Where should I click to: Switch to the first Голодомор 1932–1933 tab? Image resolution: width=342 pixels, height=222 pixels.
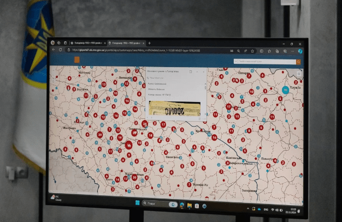(88, 43)
